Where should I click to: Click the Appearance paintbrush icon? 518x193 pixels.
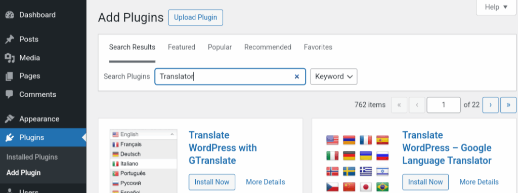click(x=10, y=119)
